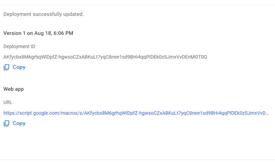Click the horizontal divider at the bottom
The width and height of the screenshot is (275, 164).
[x=137, y=159]
